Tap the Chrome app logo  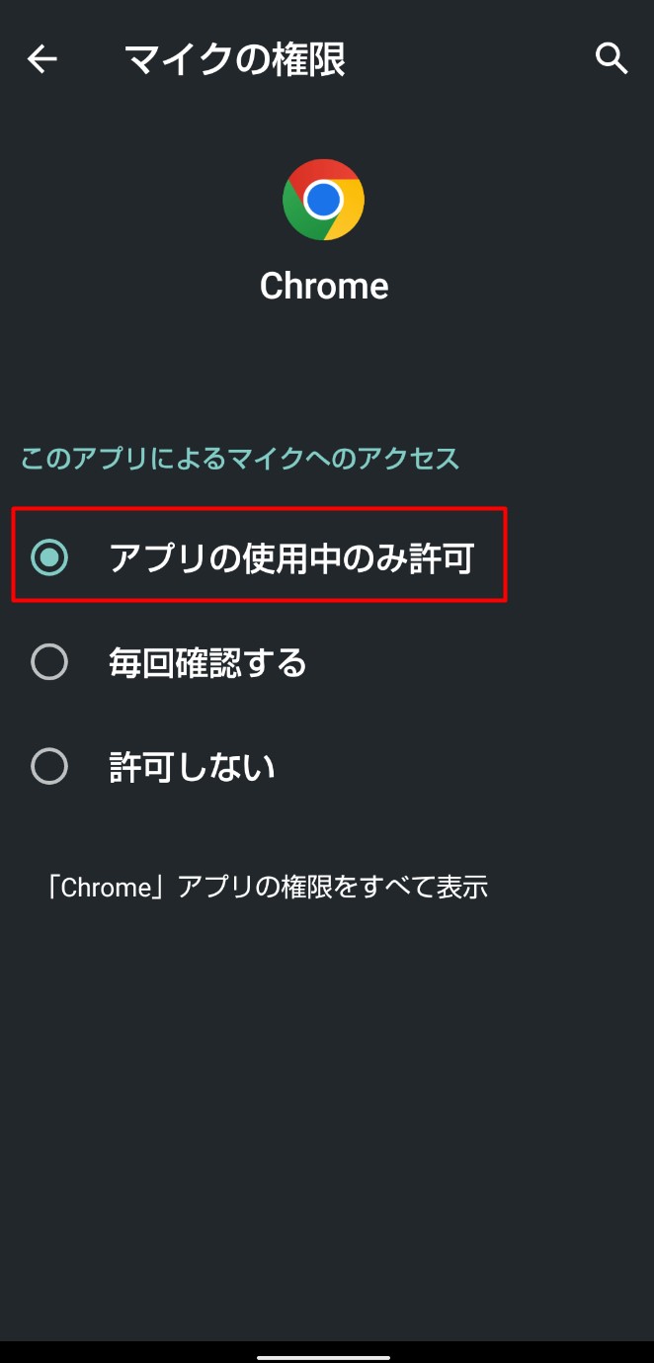(x=323, y=201)
